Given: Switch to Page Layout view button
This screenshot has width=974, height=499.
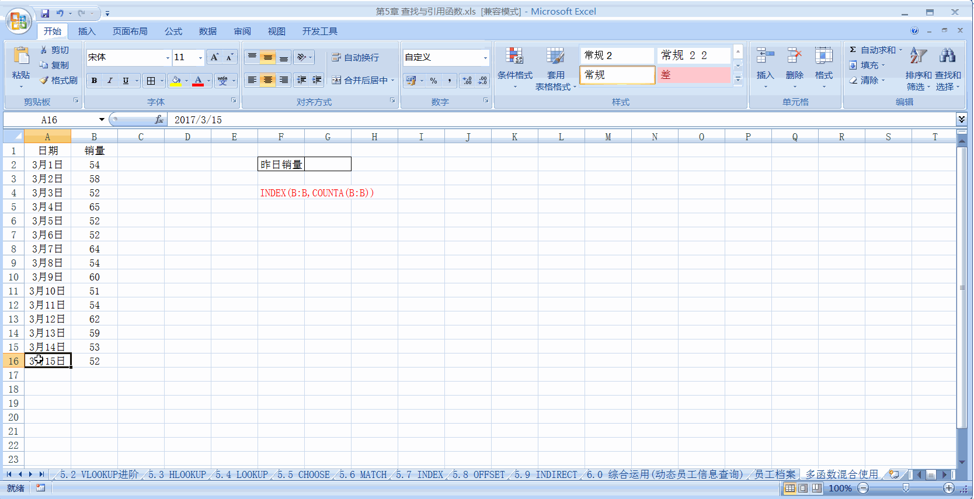Looking at the screenshot, I should 803,488.
